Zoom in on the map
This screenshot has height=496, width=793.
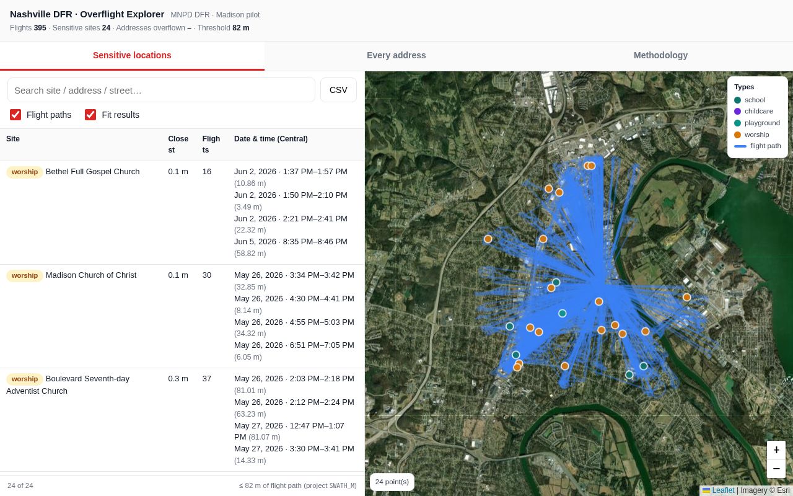pos(776,450)
